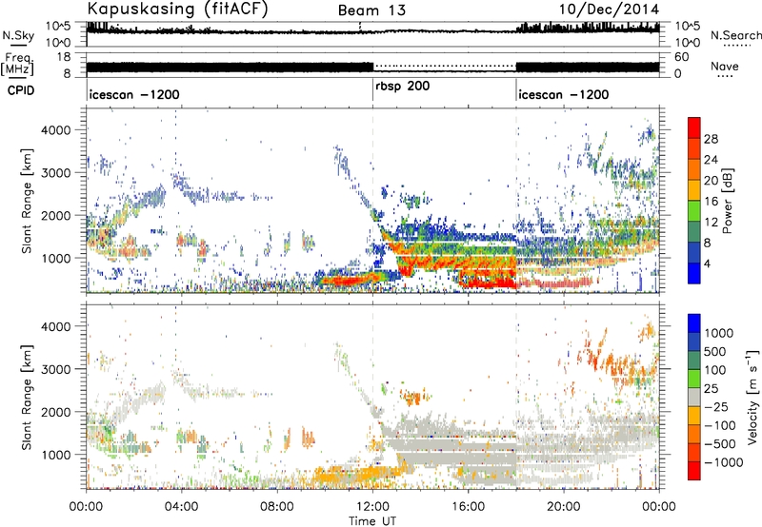Click the dotted Nave line in the frequency panel
The height and width of the screenshot is (527, 762).
[x=445, y=66]
